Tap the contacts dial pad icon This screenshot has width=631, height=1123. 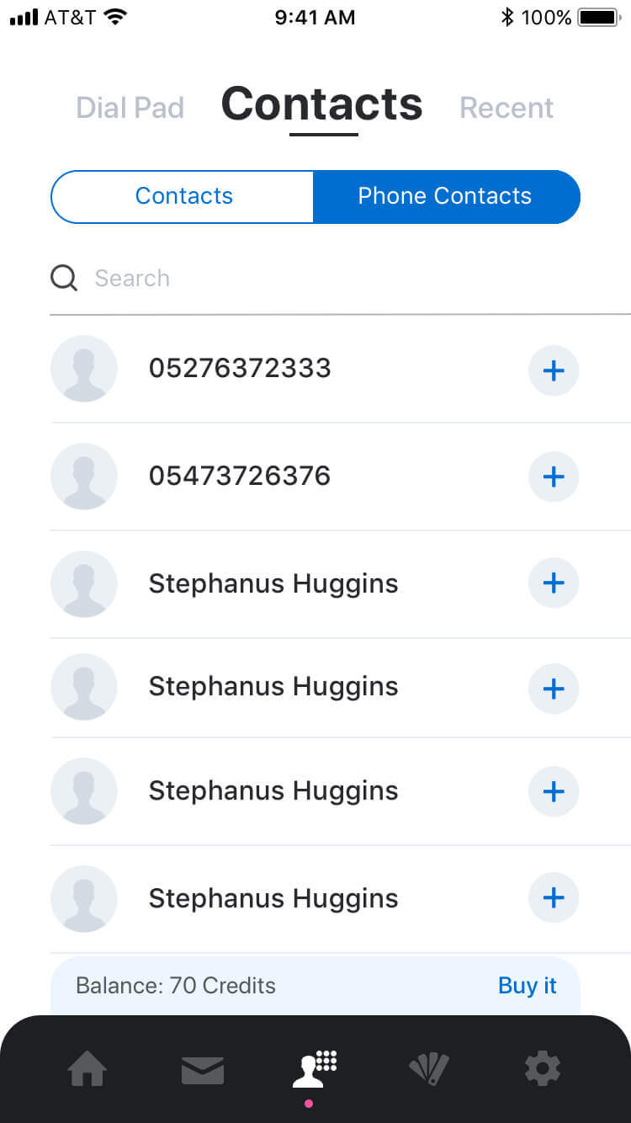(x=315, y=1069)
